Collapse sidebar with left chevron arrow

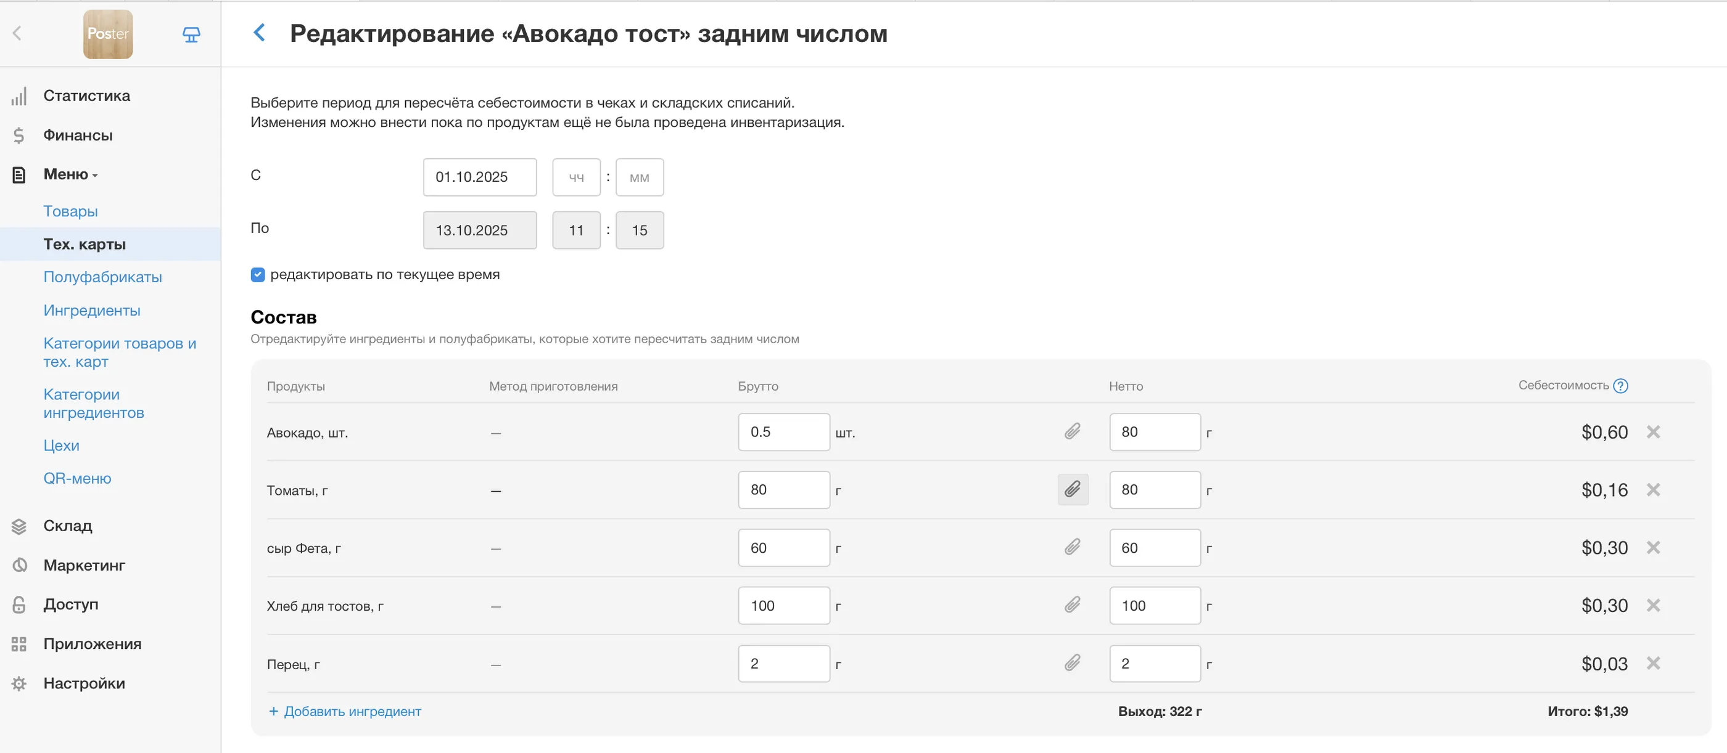click(x=17, y=33)
